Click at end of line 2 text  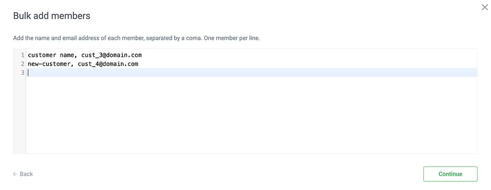pos(139,64)
